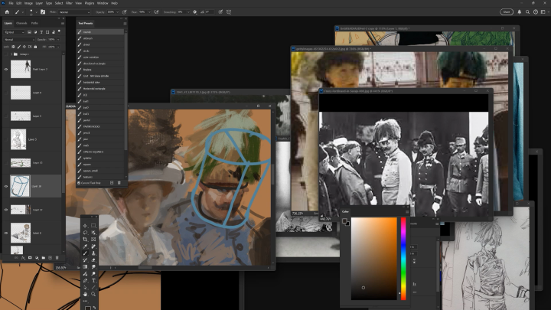Click the Share button
551x310 pixels.
[x=507, y=12]
